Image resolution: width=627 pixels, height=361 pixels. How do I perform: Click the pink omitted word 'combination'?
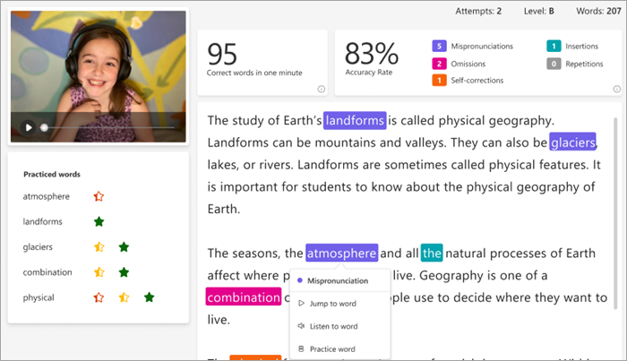coord(243,297)
